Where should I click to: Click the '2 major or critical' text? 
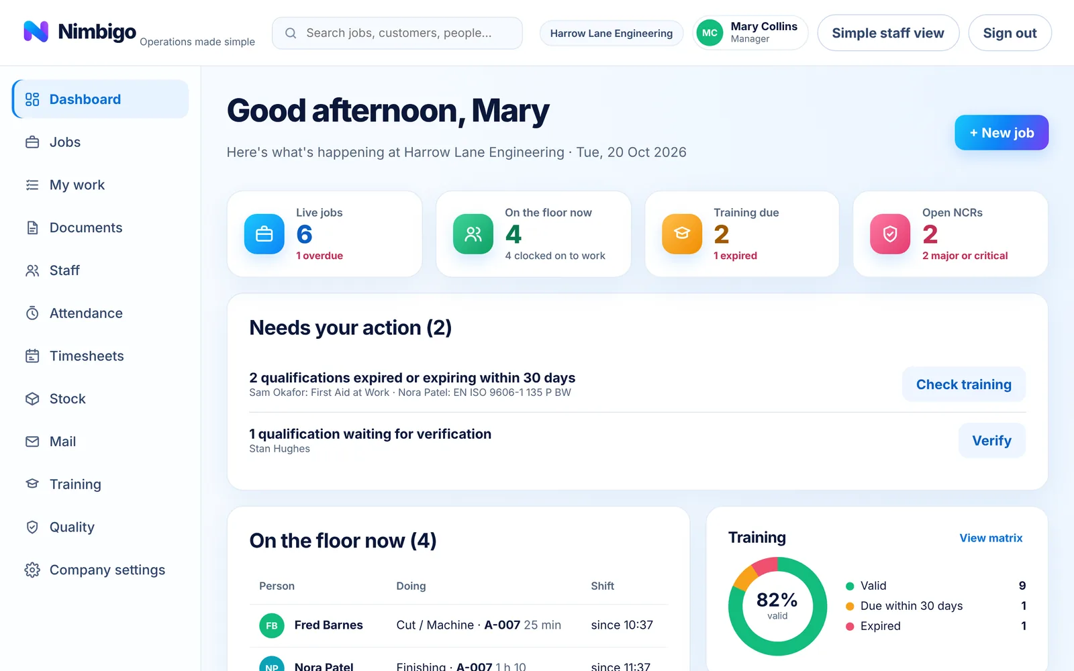point(965,256)
